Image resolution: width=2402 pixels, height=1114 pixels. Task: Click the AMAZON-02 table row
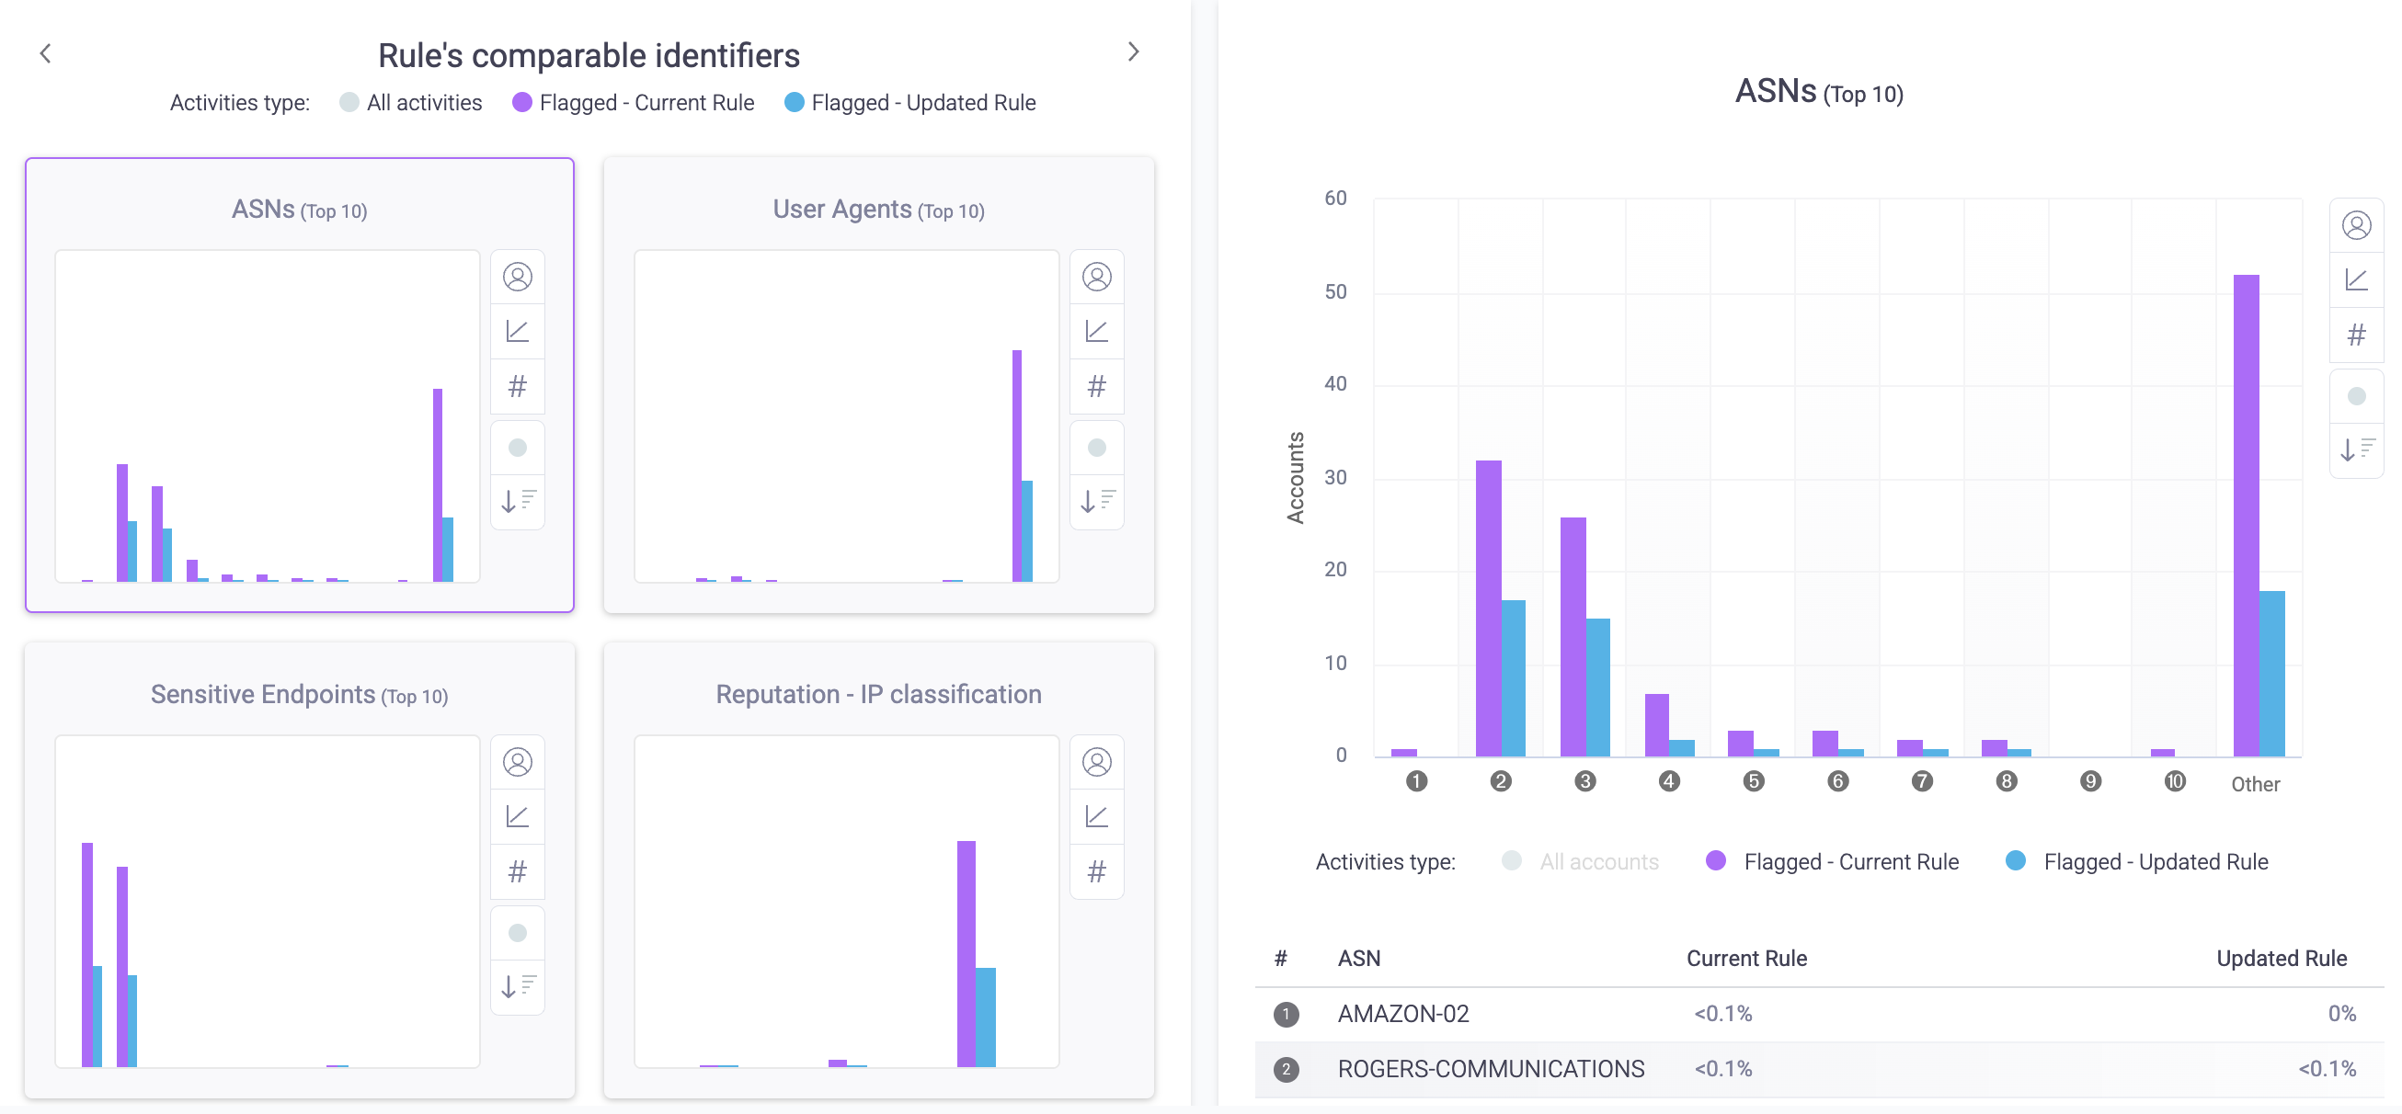point(1402,1013)
